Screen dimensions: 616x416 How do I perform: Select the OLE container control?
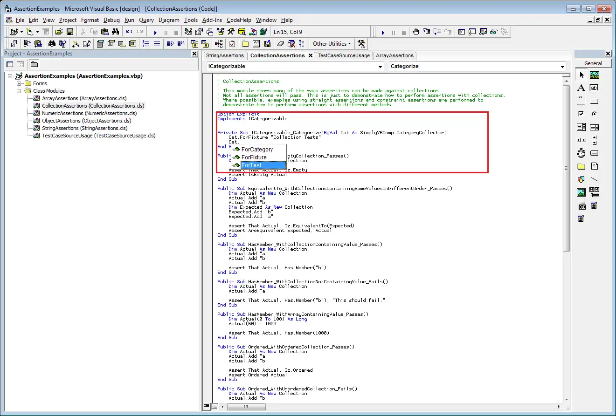click(581, 205)
